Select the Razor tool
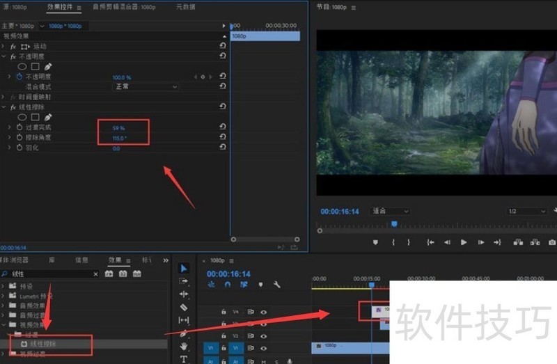The height and width of the screenshot is (364, 557). [x=184, y=307]
